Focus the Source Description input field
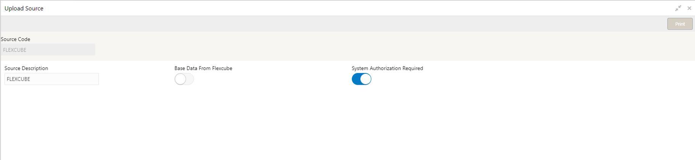Image resolution: width=695 pixels, height=160 pixels. point(52,79)
